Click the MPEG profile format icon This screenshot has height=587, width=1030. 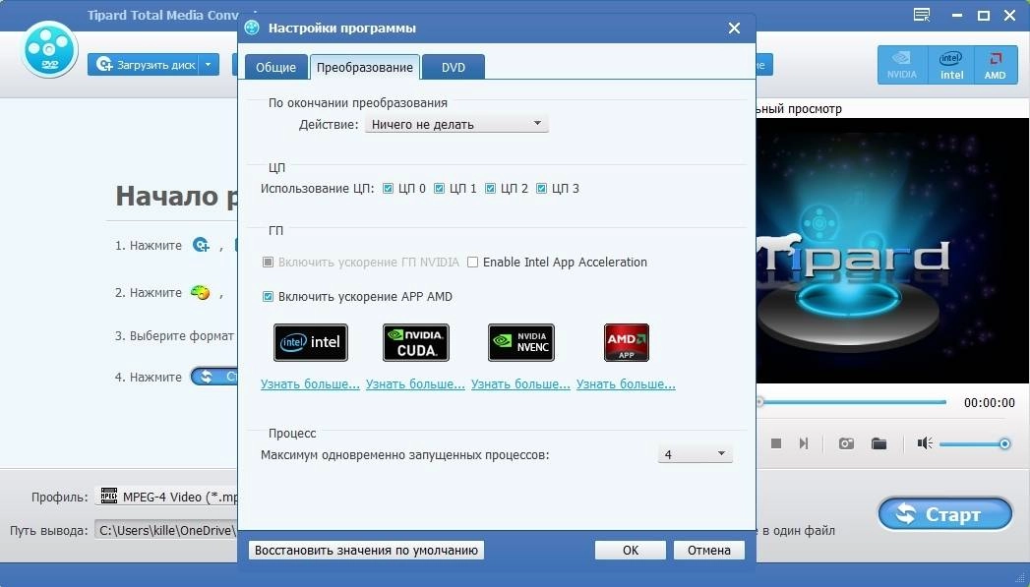[109, 496]
